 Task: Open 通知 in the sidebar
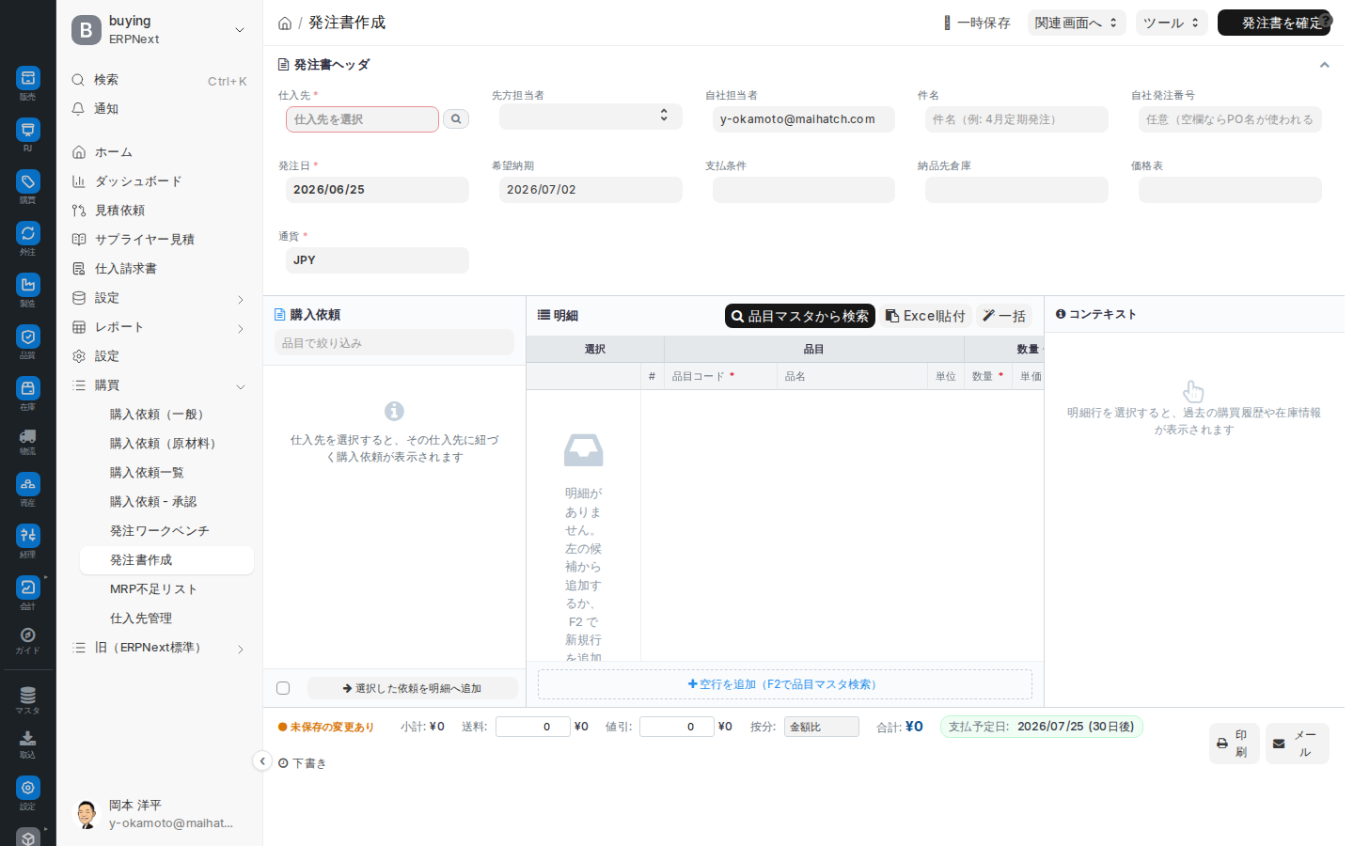[158, 109]
